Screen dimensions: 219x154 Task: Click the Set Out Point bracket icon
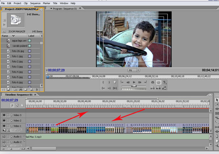[109, 83]
